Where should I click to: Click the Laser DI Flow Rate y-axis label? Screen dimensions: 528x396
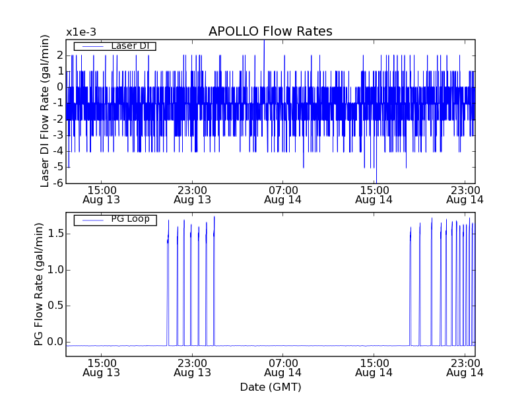(x=45, y=111)
